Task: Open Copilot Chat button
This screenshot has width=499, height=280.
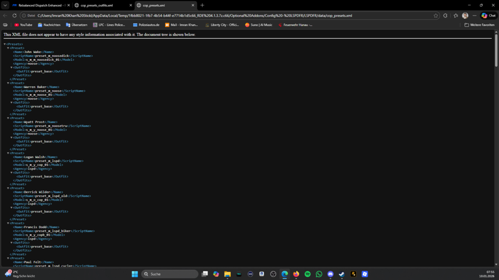Action: [x=489, y=15]
